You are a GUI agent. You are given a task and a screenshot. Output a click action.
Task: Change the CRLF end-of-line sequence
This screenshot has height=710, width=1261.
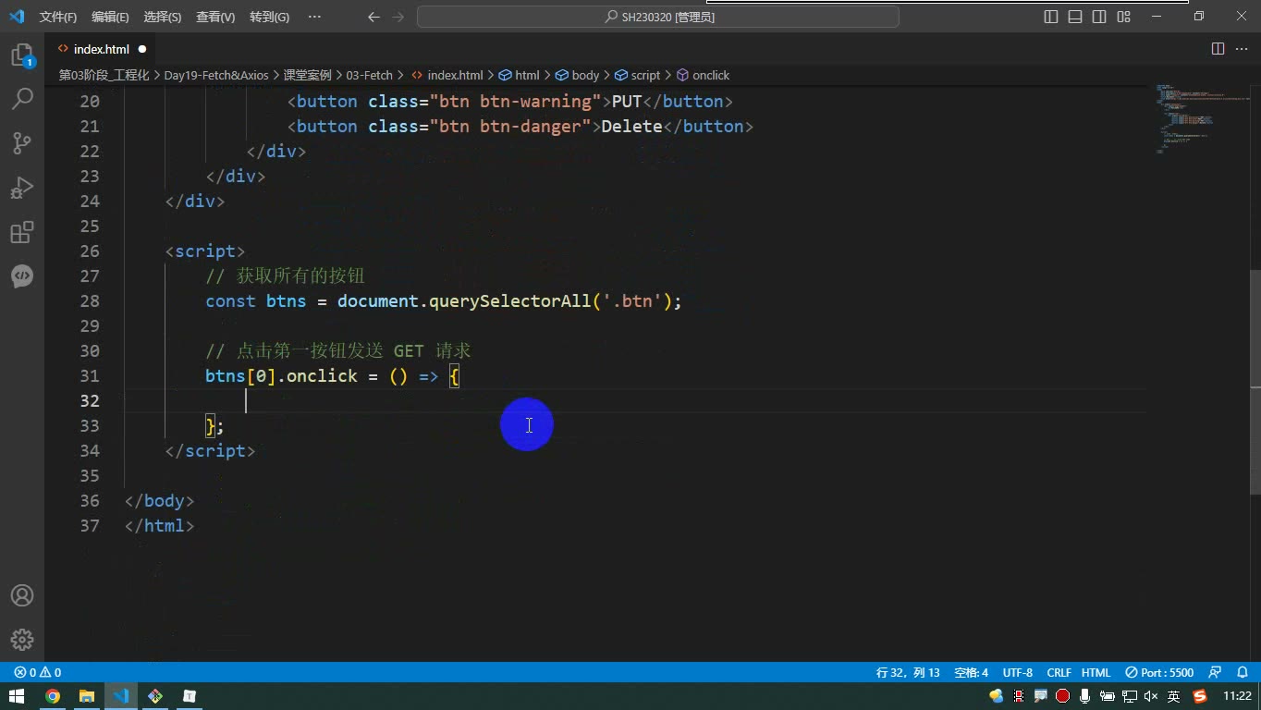point(1059,672)
